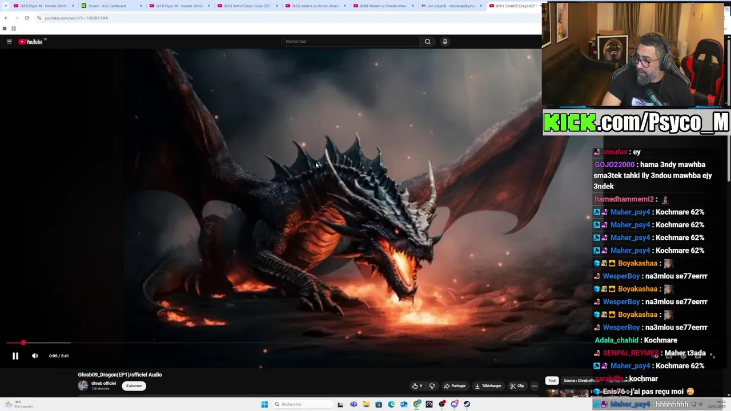
Task: Open the YouTube guide hamburger menu
Action: coord(9,42)
